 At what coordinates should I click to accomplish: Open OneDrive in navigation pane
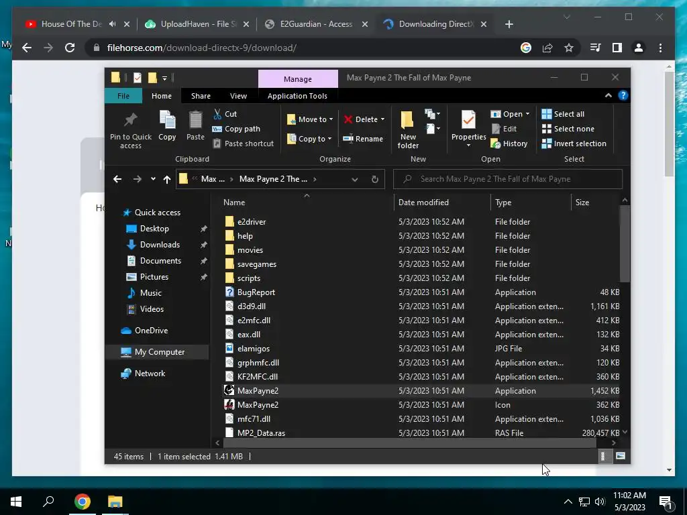point(151,331)
